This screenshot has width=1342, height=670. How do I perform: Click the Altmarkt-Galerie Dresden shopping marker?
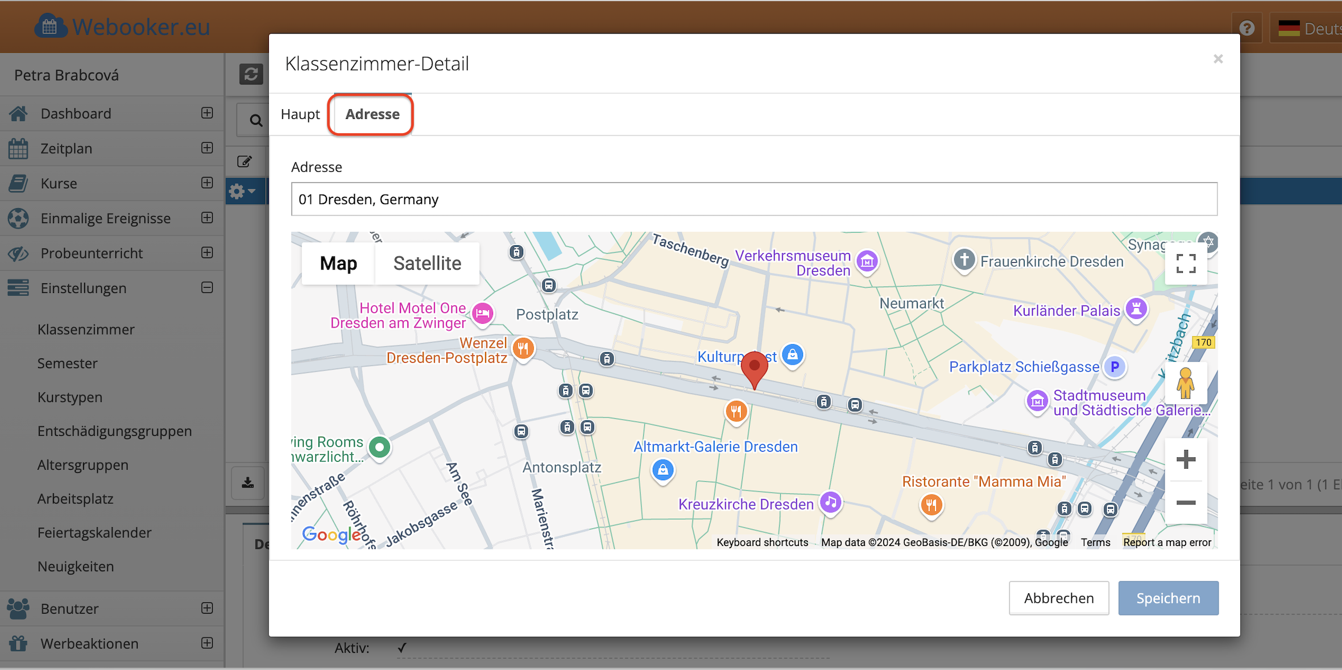click(663, 470)
